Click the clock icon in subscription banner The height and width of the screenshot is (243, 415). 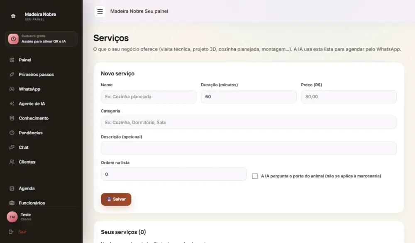coord(13,39)
